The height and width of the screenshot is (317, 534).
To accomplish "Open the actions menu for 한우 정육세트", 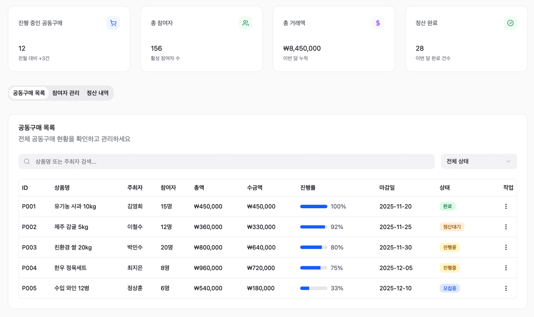I will coord(506,268).
